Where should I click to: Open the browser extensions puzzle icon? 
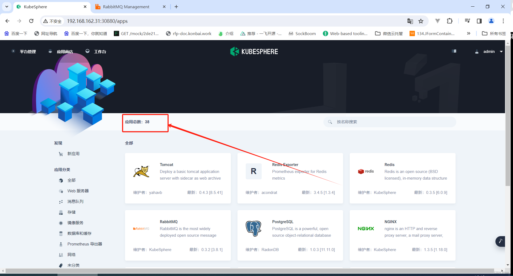(450, 21)
